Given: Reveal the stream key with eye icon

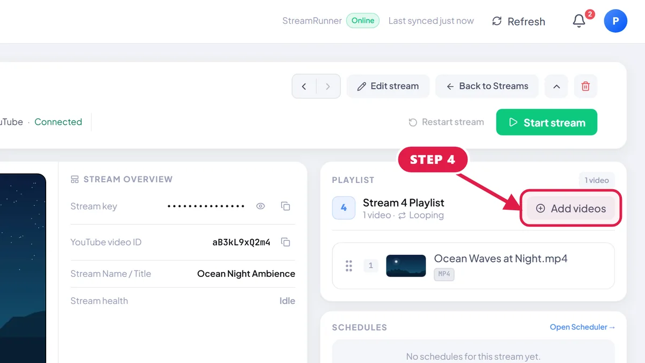Looking at the screenshot, I should 261,206.
